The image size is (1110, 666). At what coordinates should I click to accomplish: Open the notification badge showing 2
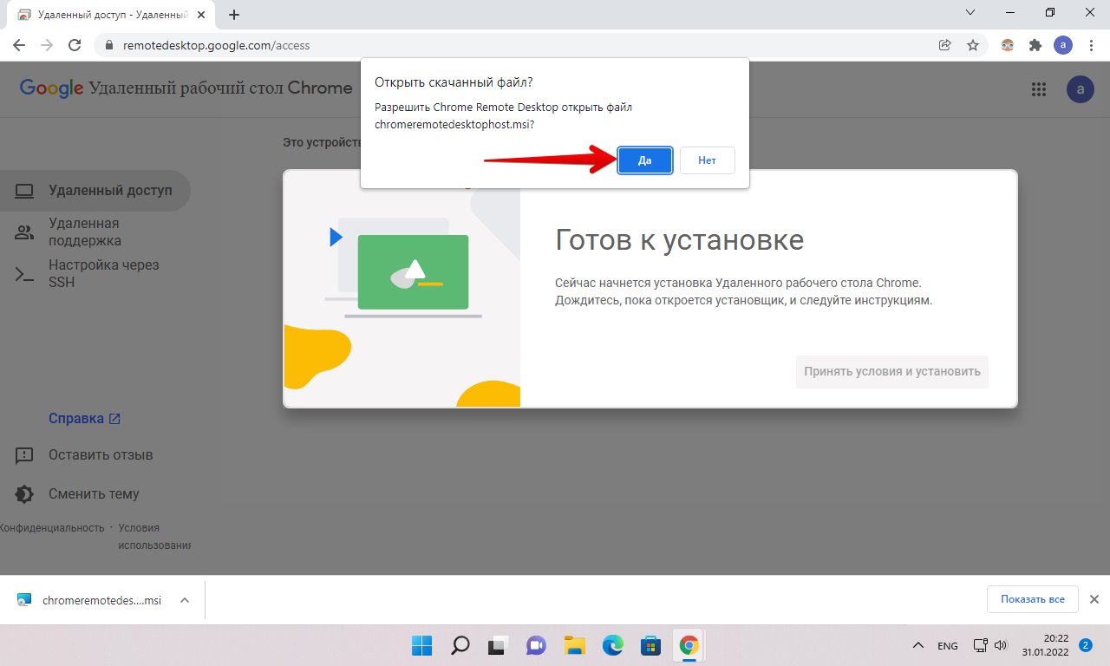coord(1086,645)
